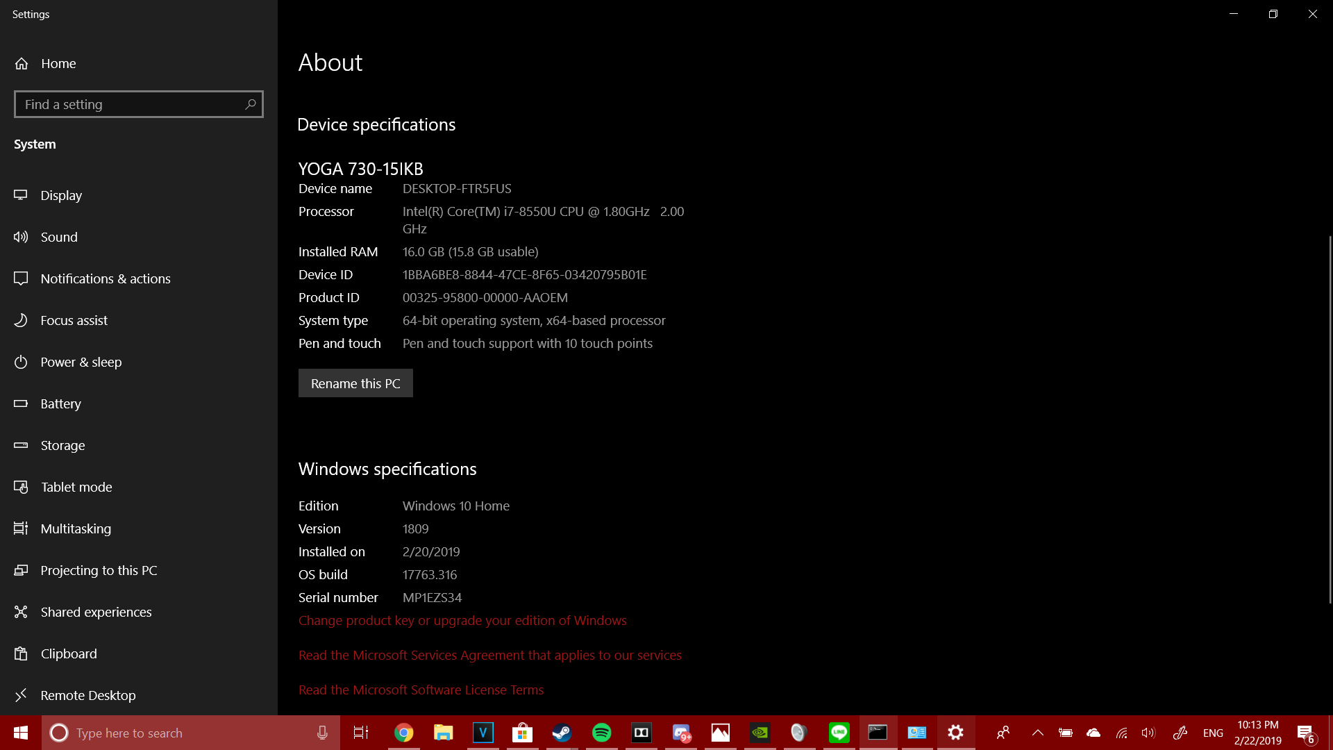The image size is (1333, 750).
Task: Click the Settings gear on the taskbar
Action: point(956,733)
